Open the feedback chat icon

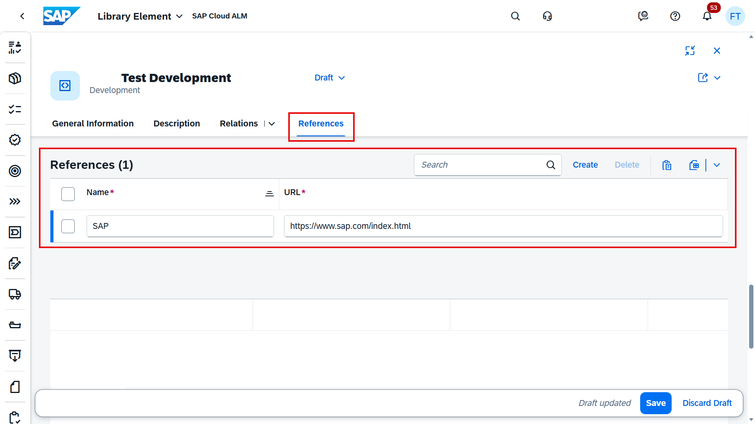(x=643, y=16)
